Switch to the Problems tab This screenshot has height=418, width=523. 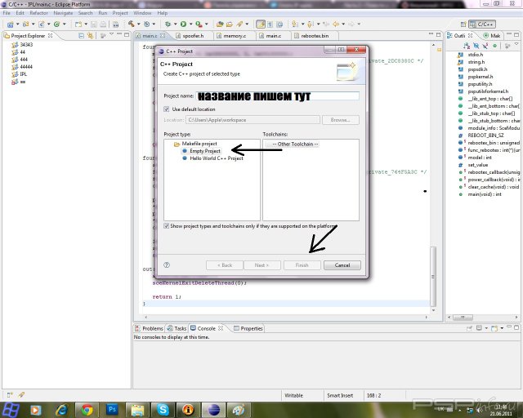(x=153, y=328)
